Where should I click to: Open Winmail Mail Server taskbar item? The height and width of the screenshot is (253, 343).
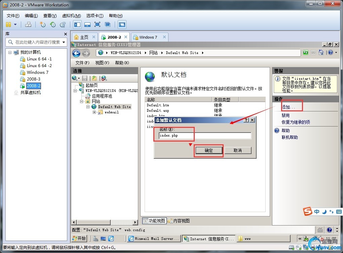click(154, 239)
